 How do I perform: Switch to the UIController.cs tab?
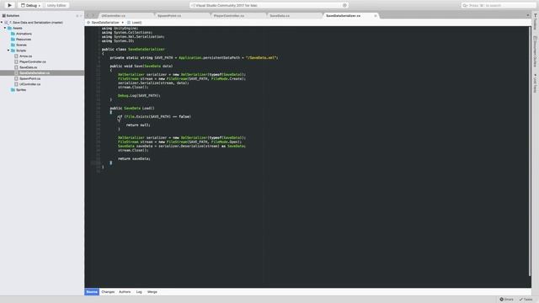coord(125,16)
